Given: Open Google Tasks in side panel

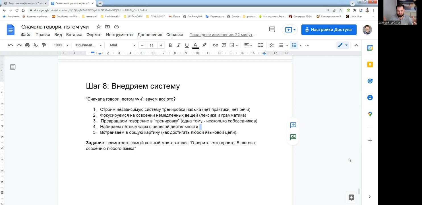Looking at the screenshot, I should (370, 81).
